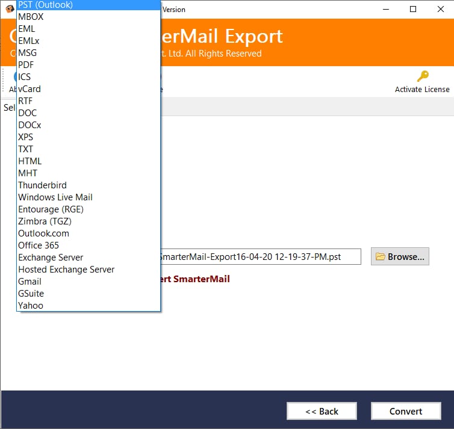
Task: Select Hosted Exchange Server entry
Action: click(x=89, y=270)
